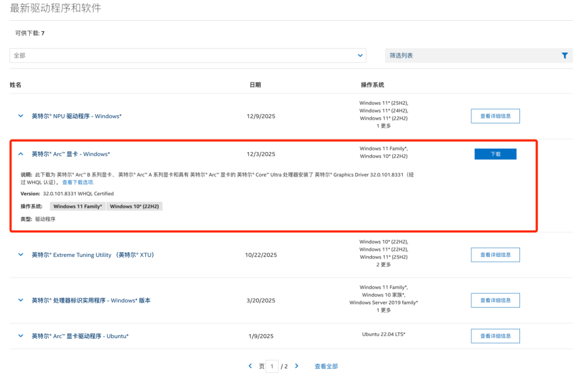Open the 查看下载选项 link

78,183
